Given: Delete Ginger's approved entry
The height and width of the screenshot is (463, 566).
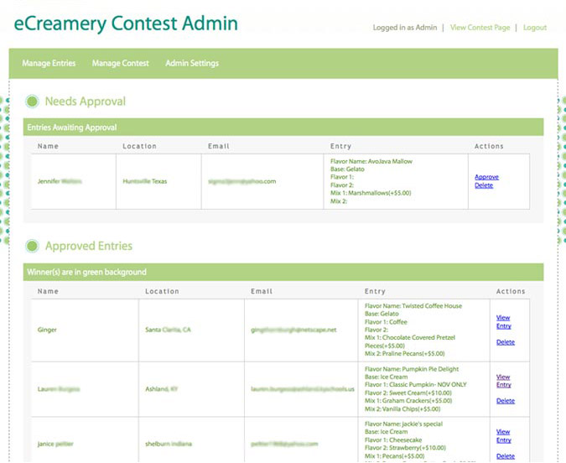Looking at the screenshot, I should pos(506,342).
